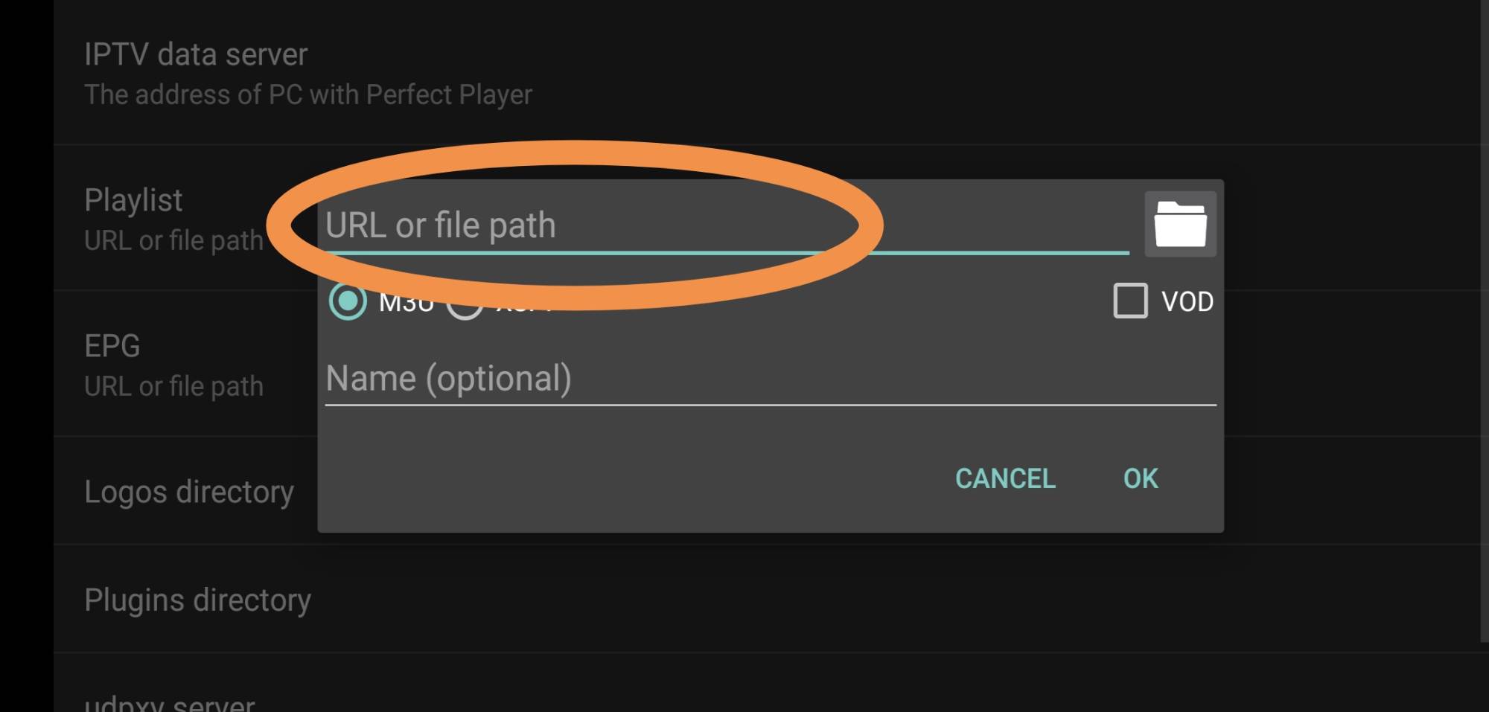Focus the URL or file path field
This screenshot has height=712, width=1489.
click(x=727, y=225)
